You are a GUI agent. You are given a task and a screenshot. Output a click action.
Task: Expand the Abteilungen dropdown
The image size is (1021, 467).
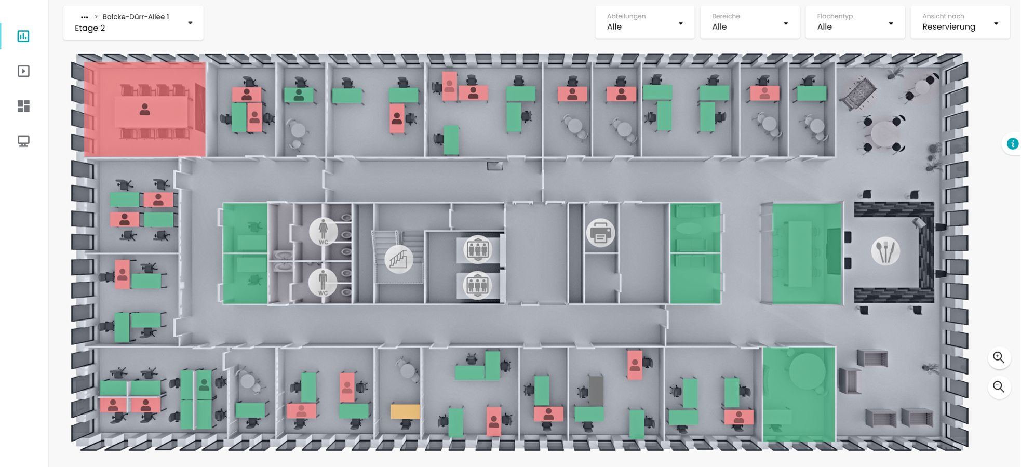pyautogui.click(x=644, y=22)
